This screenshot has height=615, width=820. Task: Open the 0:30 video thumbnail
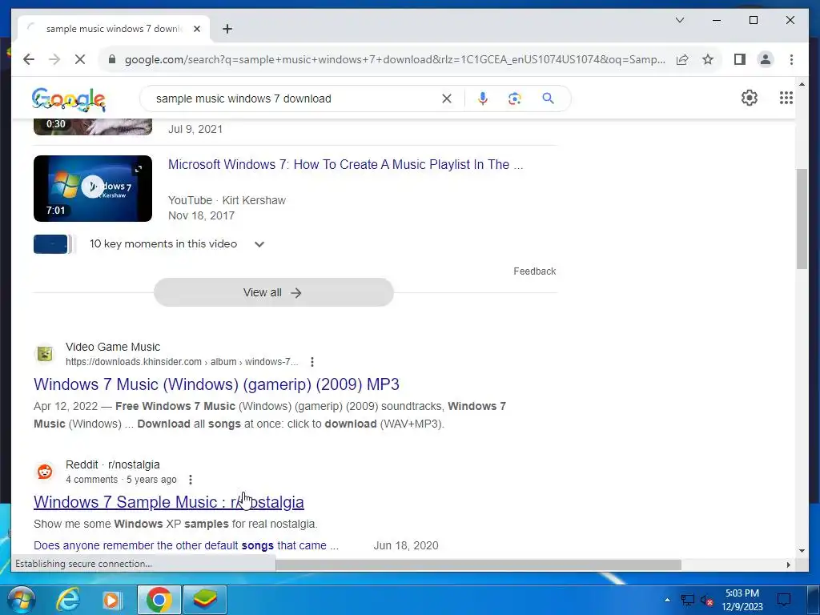pyautogui.click(x=93, y=126)
